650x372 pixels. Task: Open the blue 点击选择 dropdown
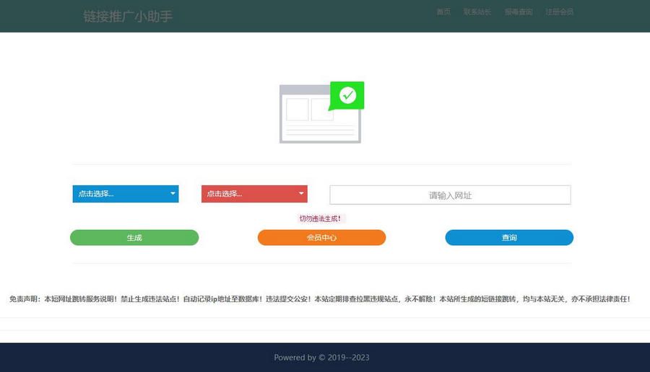click(x=119, y=194)
